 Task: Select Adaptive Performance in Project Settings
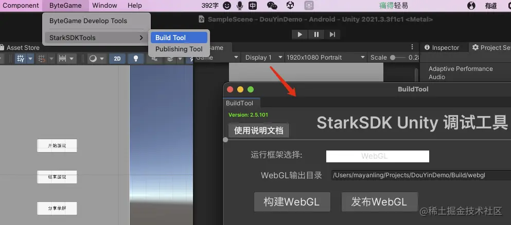461,69
